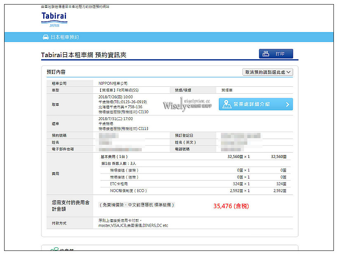The image size is (338, 255).
Task: Click the printer icon on print button
Action: [266, 54]
